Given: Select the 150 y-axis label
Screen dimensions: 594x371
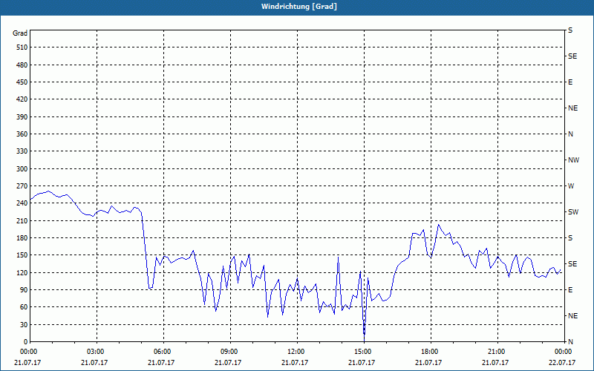Looking at the screenshot, I should (22, 255).
